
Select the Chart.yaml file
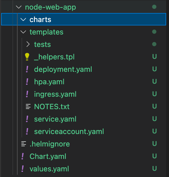[48, 156]
